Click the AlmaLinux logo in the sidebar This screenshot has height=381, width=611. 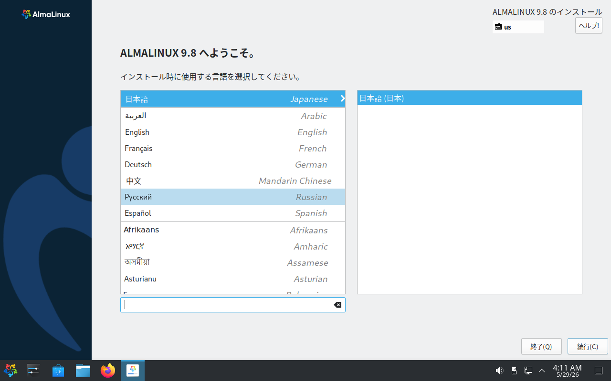[x=46, y=14]
